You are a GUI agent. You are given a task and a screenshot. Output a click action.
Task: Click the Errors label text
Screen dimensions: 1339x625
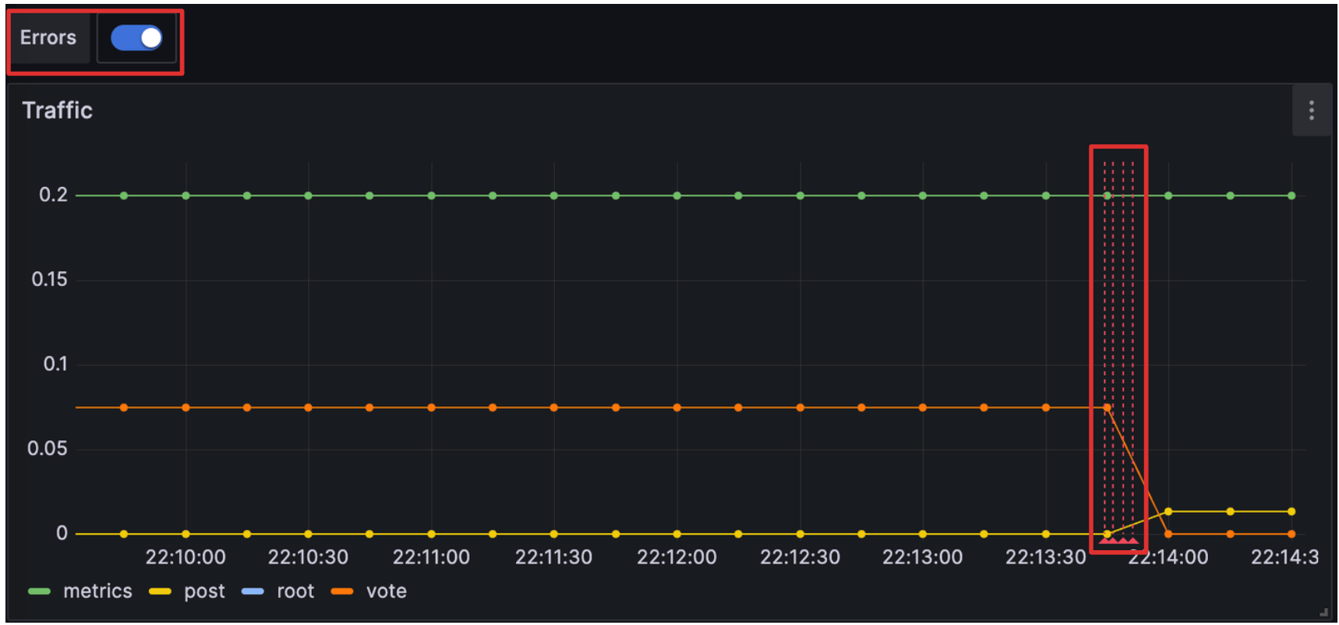click(48, 37)
